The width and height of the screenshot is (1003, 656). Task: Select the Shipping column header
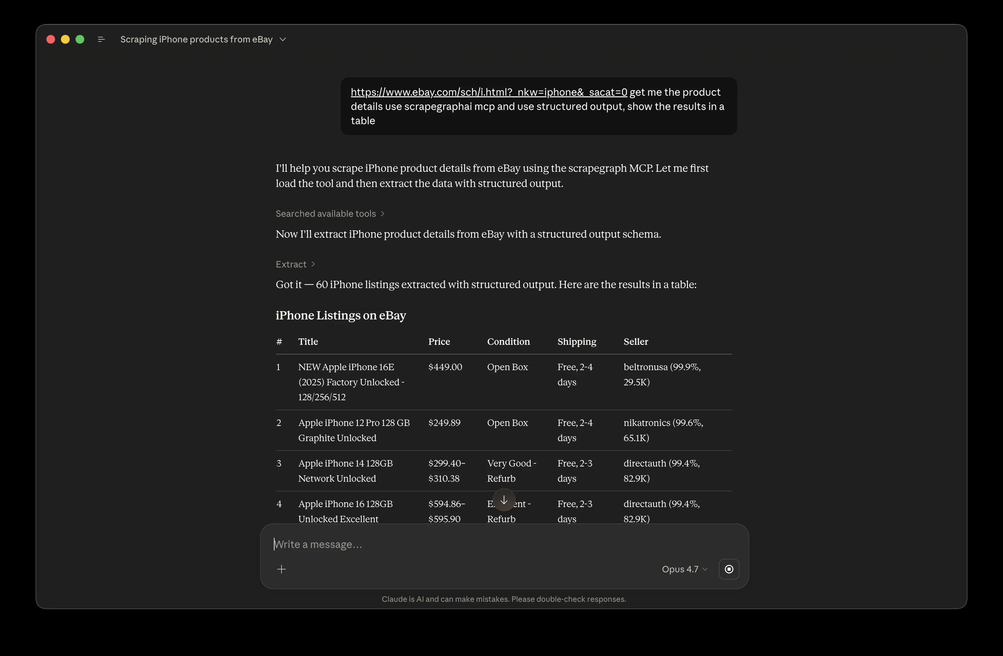click(x=577, y=342)
